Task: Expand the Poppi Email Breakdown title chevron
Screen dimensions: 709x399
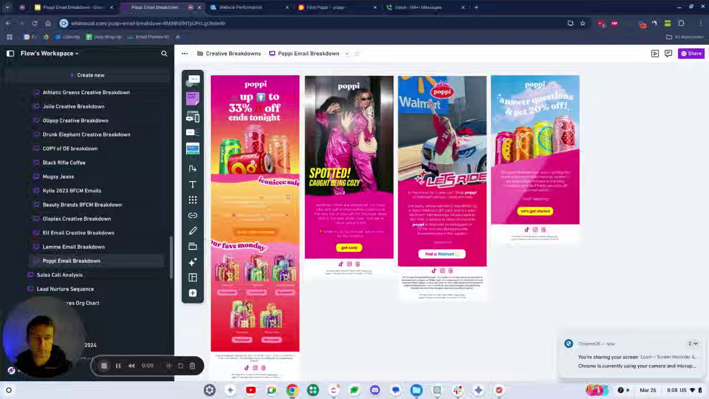Action: (347, 53)
